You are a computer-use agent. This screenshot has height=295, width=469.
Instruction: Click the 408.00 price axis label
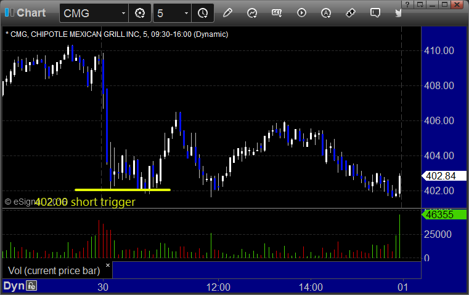click(x=439, y=85)
